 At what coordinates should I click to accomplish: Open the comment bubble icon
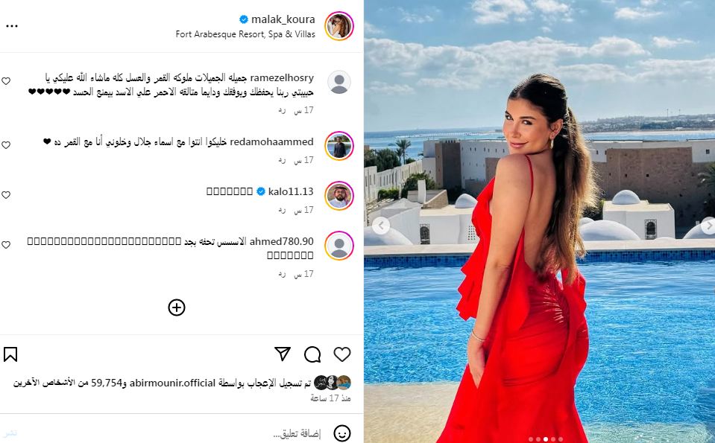click(312, 354)
